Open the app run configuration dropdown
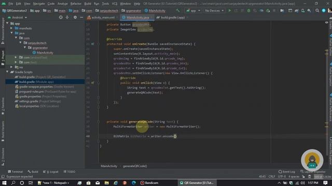 click(x=193, y=10)
